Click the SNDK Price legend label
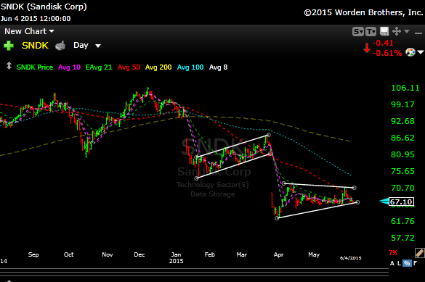The width and height of the screenshot is (425, 282). tap(35, 67)
